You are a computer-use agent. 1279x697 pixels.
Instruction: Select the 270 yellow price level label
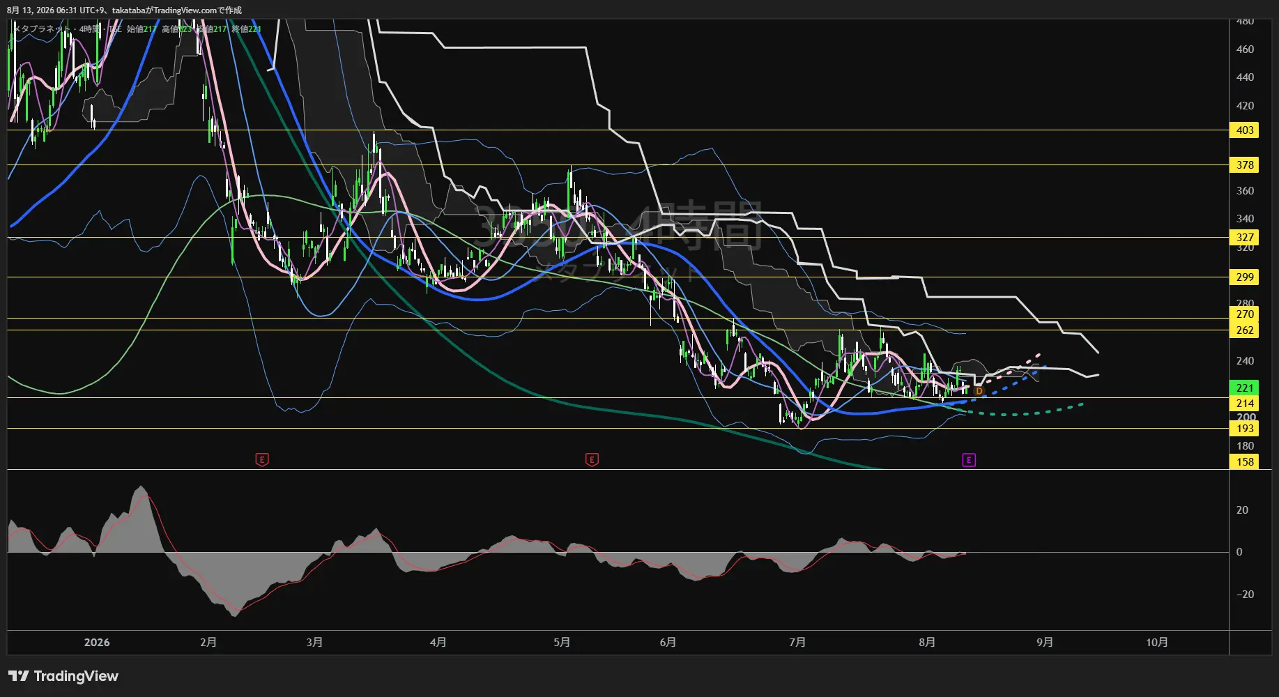pos(1245,314)
